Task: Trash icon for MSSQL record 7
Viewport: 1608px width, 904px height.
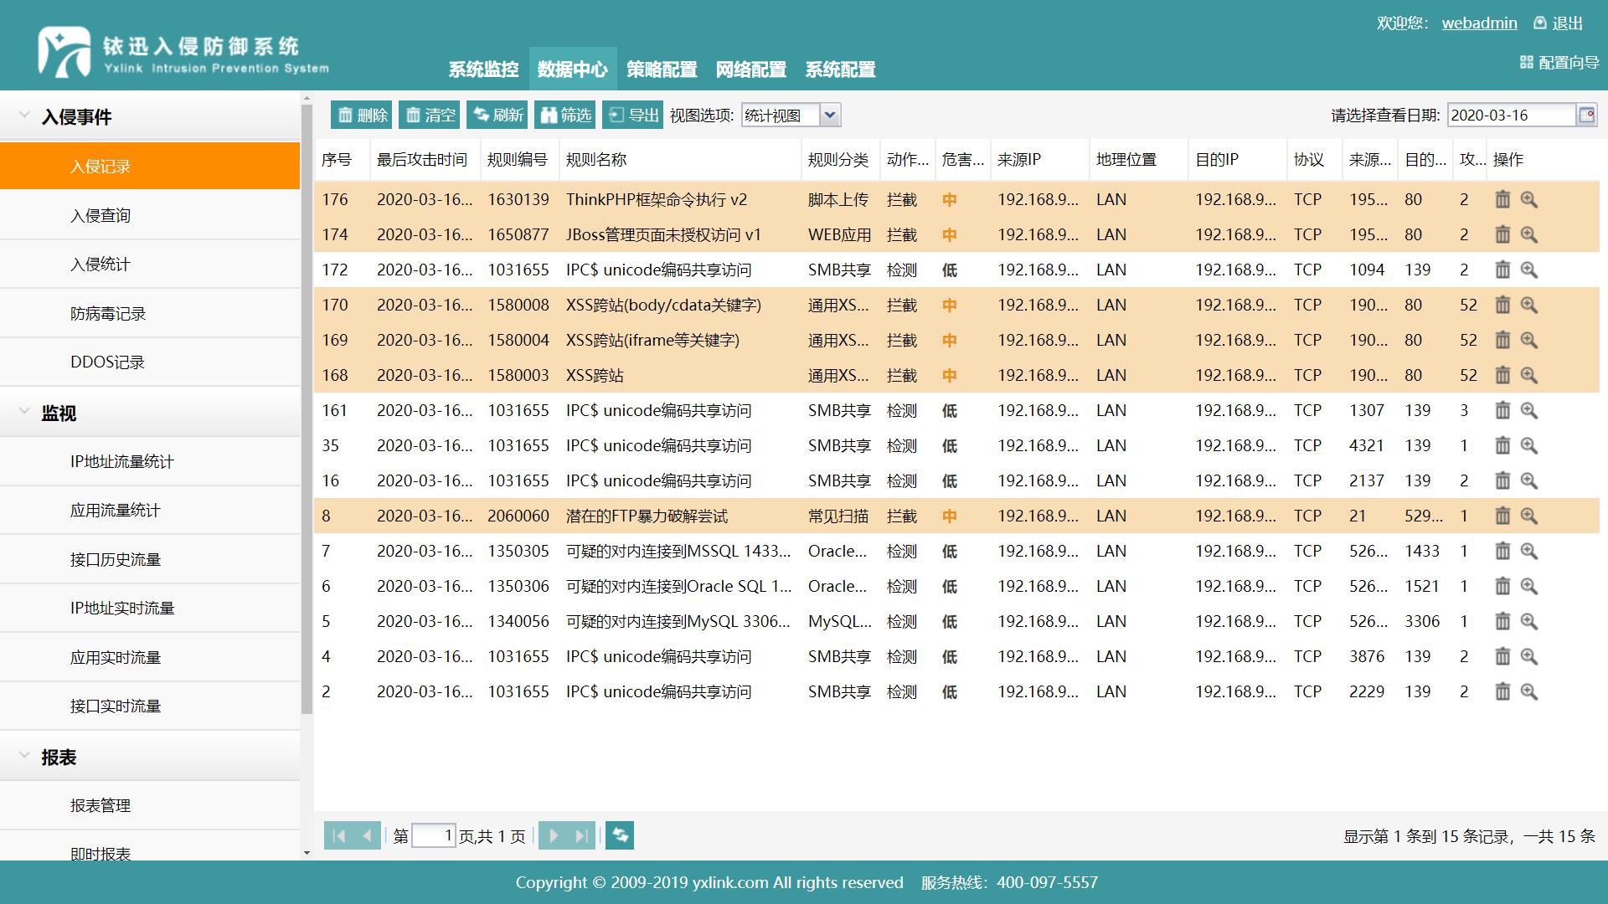Action: (1502, 551)
